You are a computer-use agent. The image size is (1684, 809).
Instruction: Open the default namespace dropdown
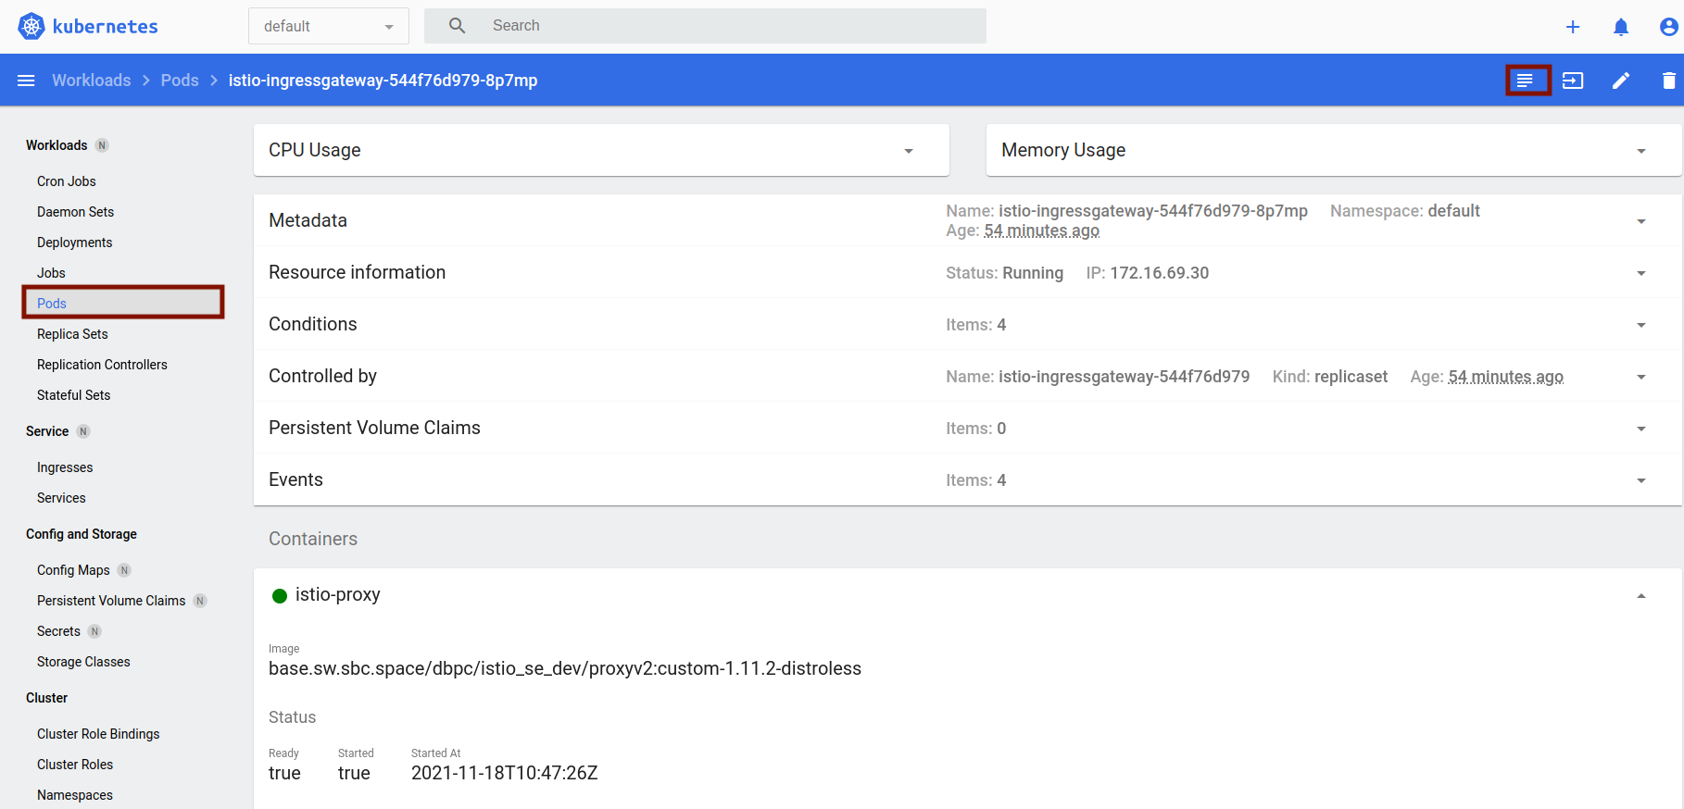328,26
